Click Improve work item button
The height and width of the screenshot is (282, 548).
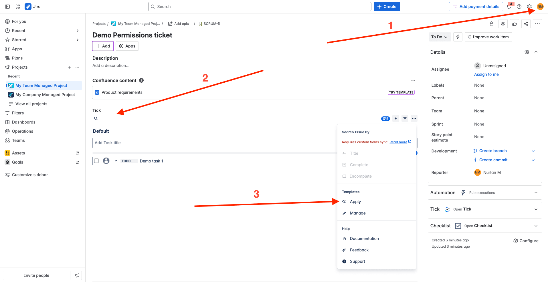488,37
